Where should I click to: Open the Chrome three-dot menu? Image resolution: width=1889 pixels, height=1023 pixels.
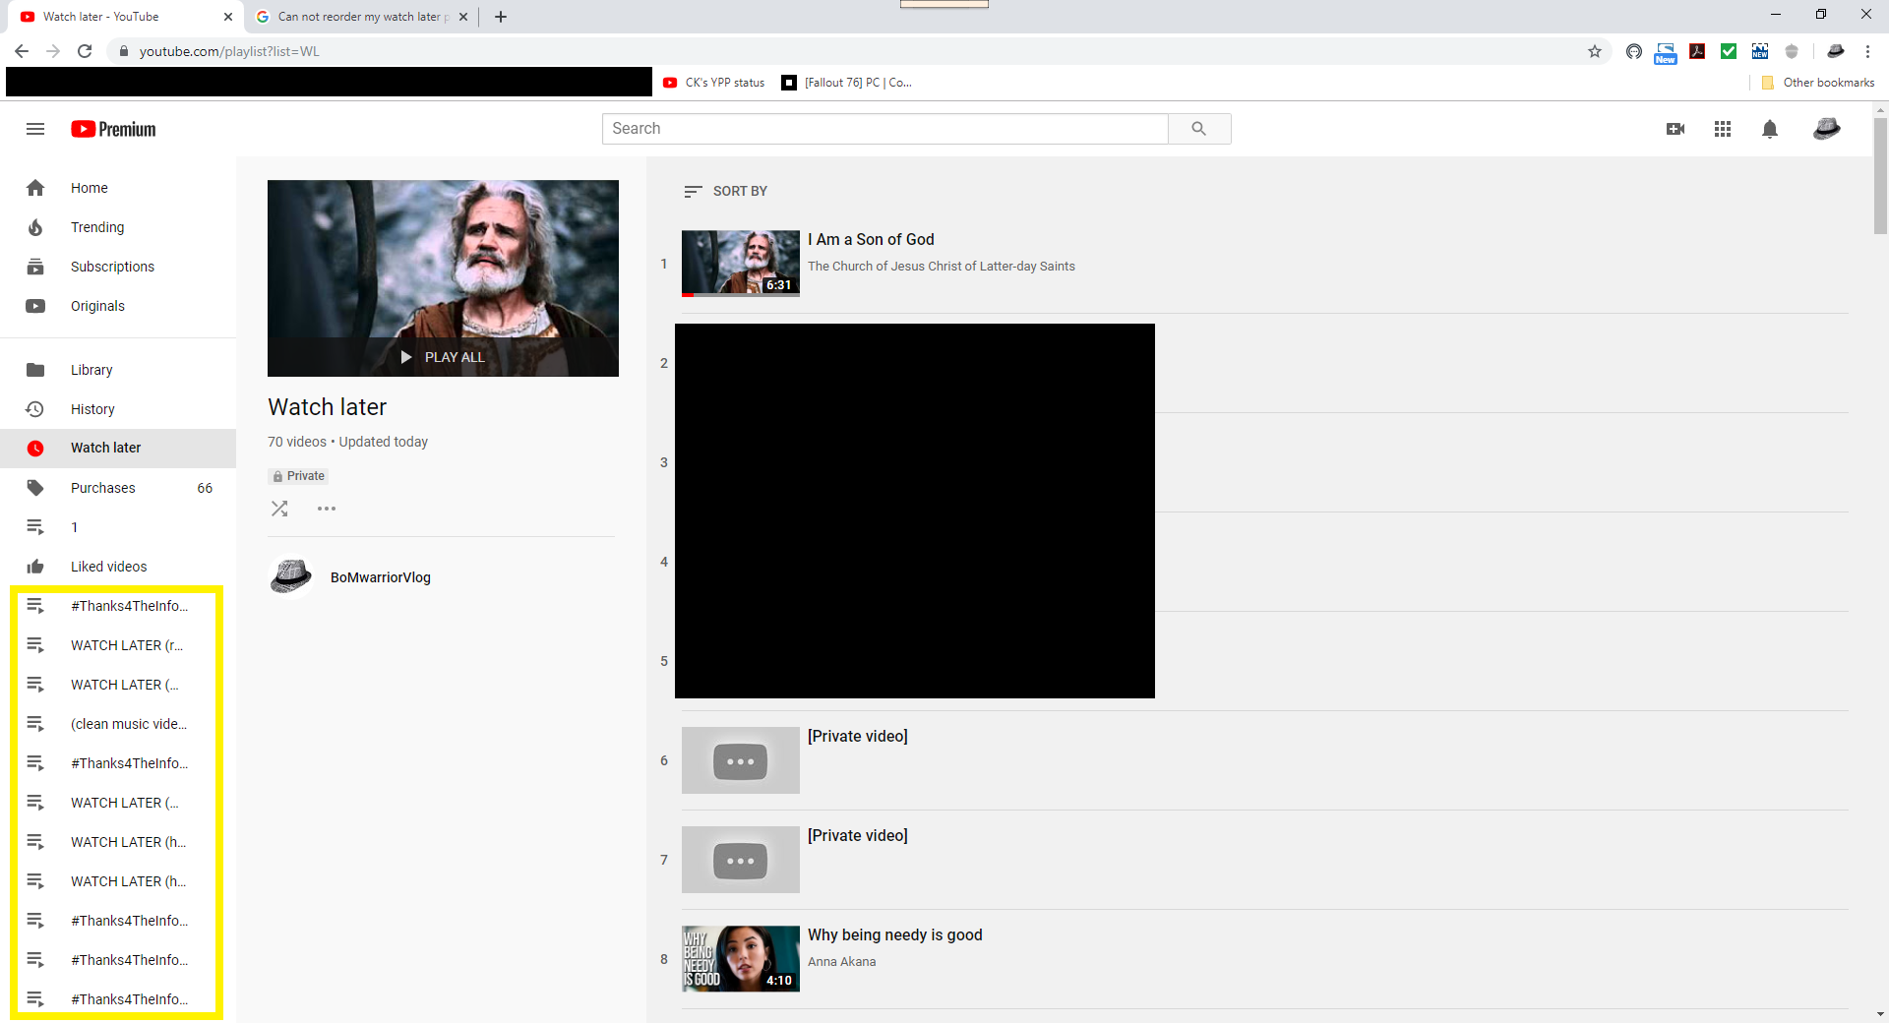[x=1867, y=51]
